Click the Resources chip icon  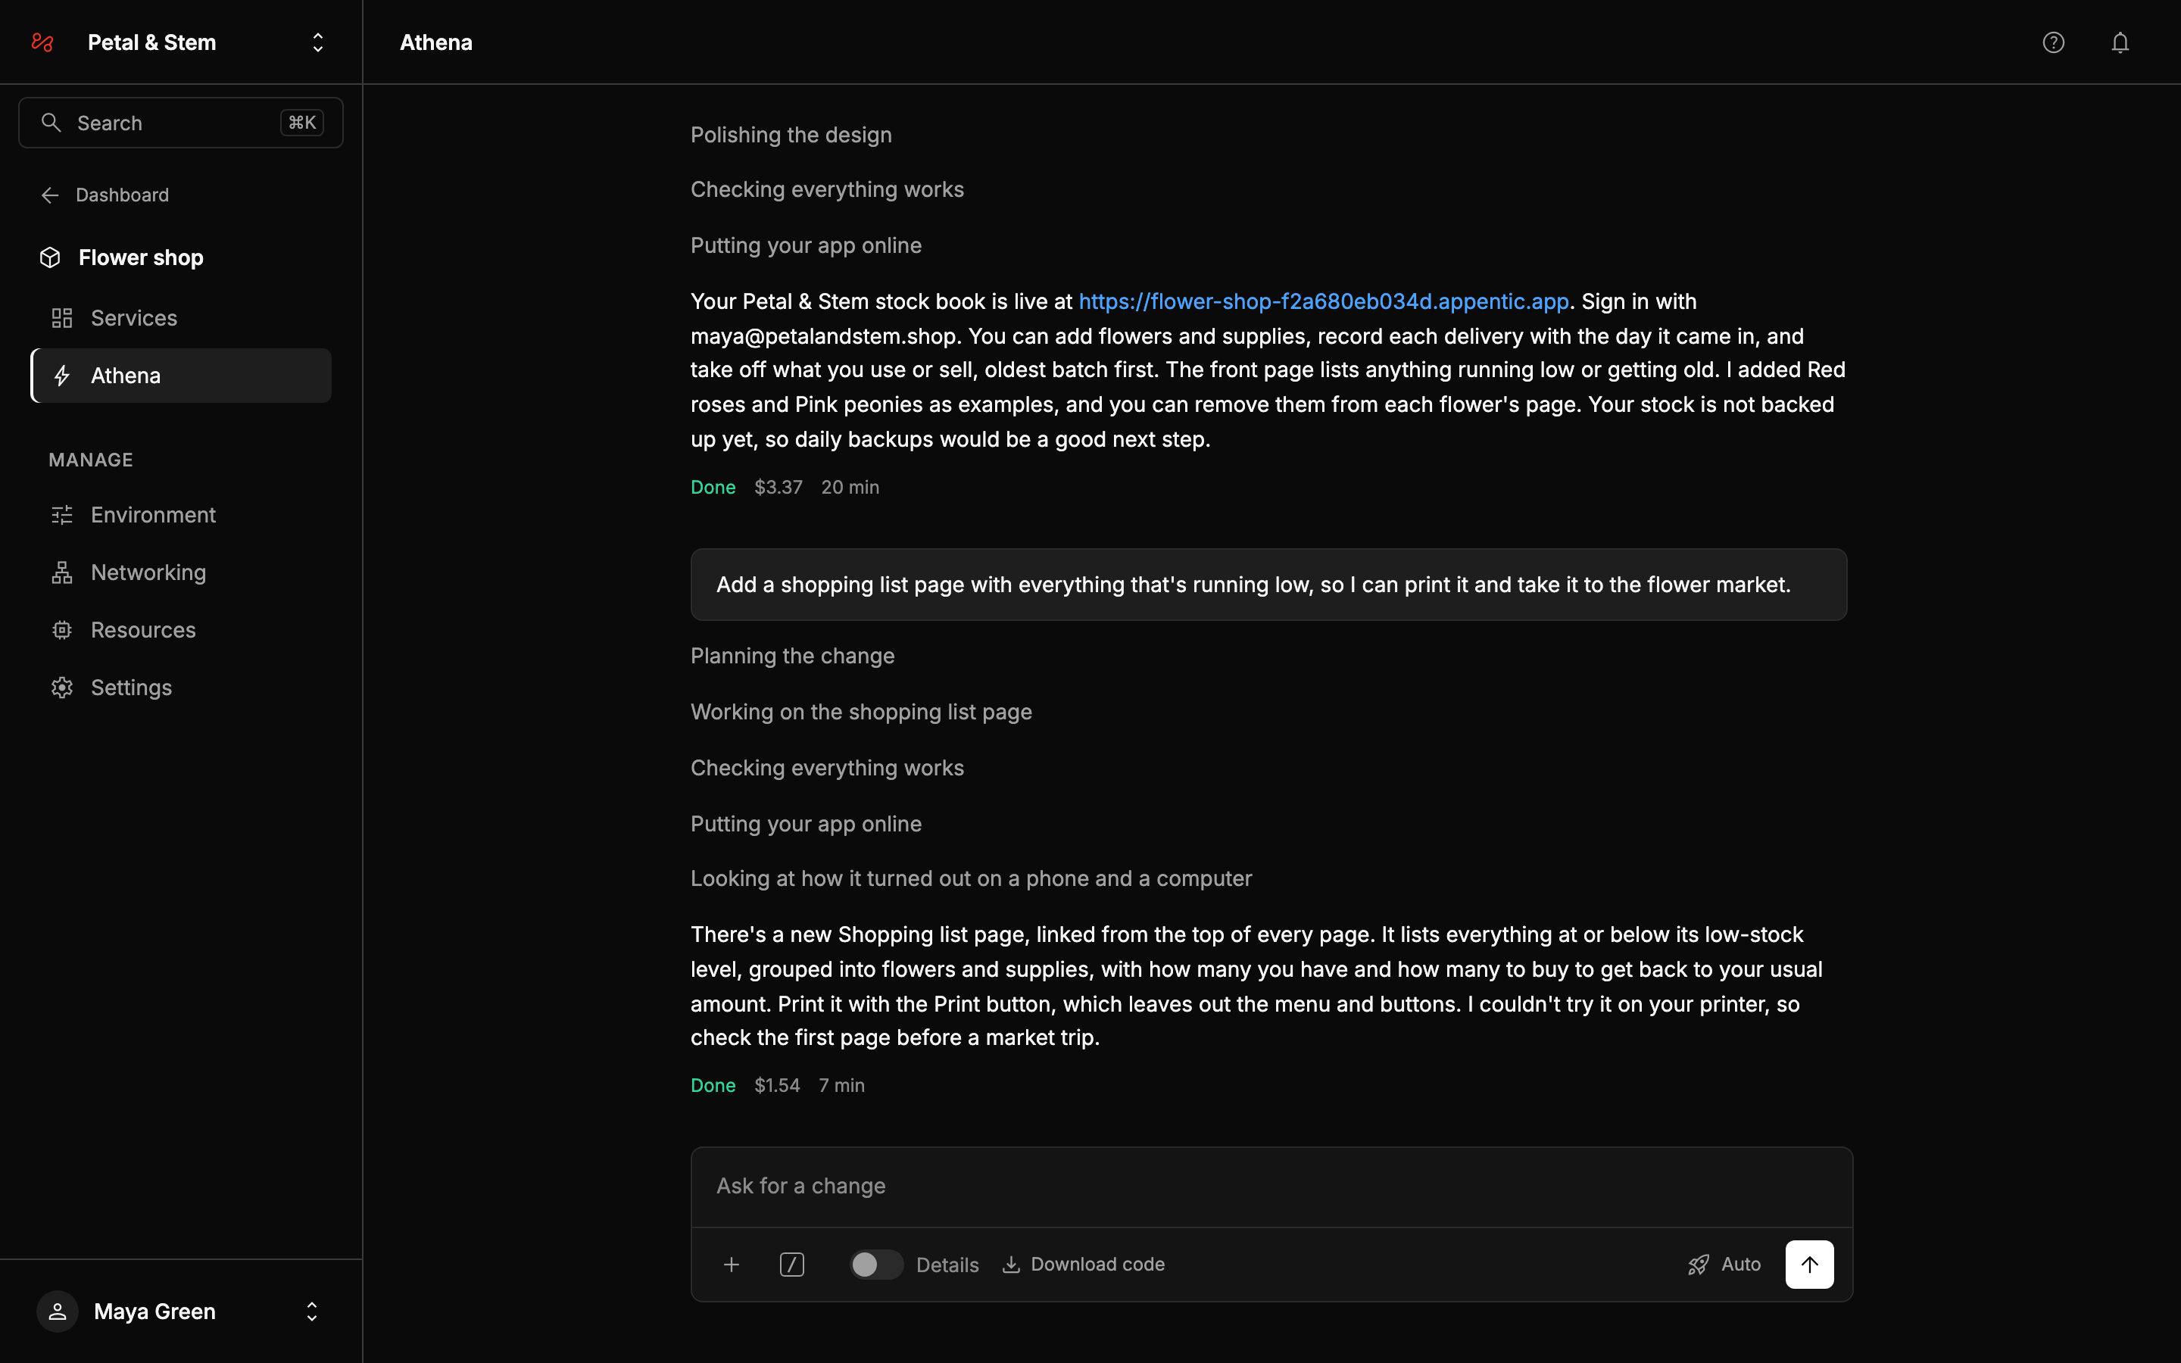tap(62, 630)
